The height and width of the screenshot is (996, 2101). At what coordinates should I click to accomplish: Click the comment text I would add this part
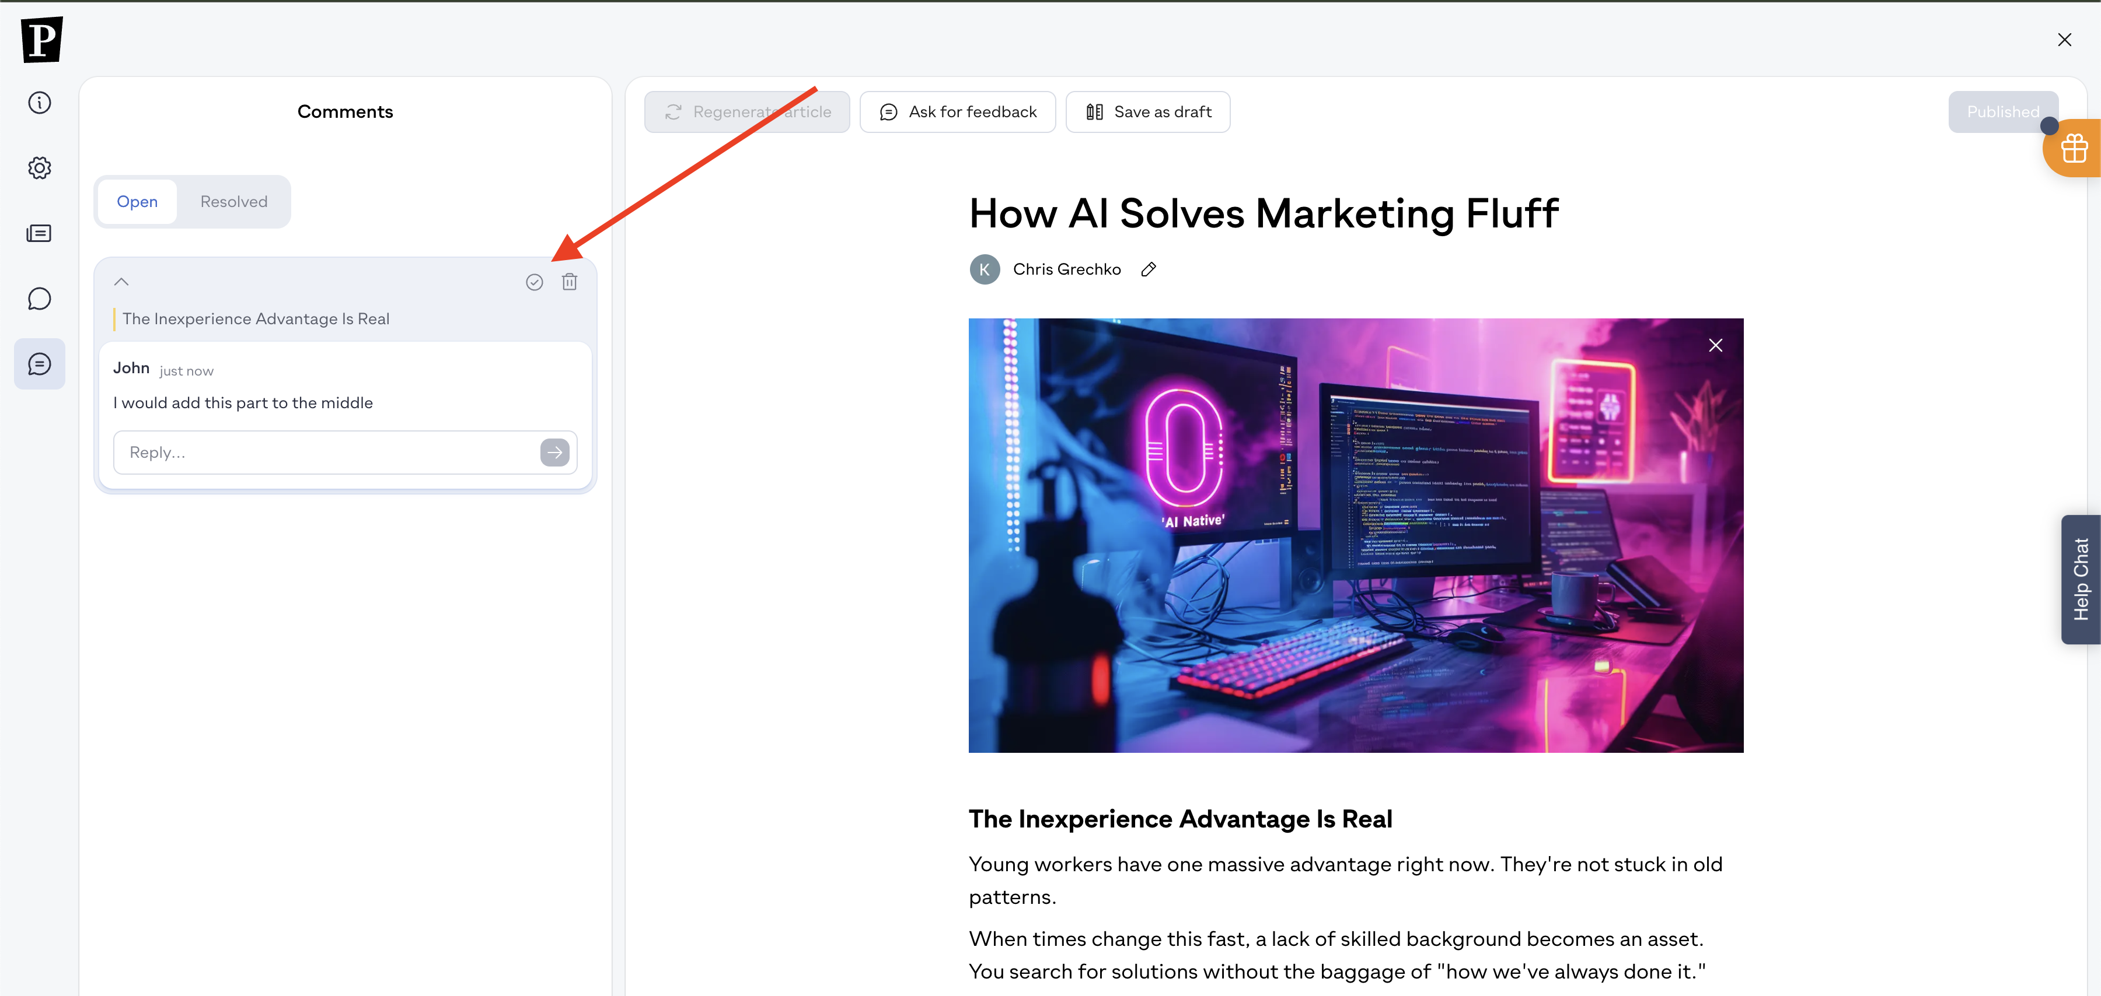pyautogui.click(x=243, y=402)
